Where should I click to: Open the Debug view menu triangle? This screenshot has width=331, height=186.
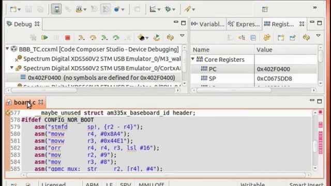pos(182,36)
